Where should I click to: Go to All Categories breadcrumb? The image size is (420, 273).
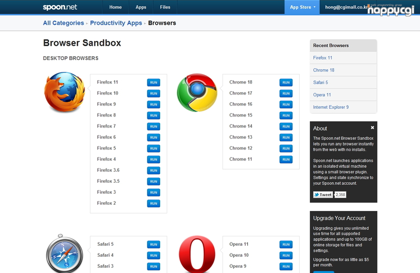click(64, 23)
